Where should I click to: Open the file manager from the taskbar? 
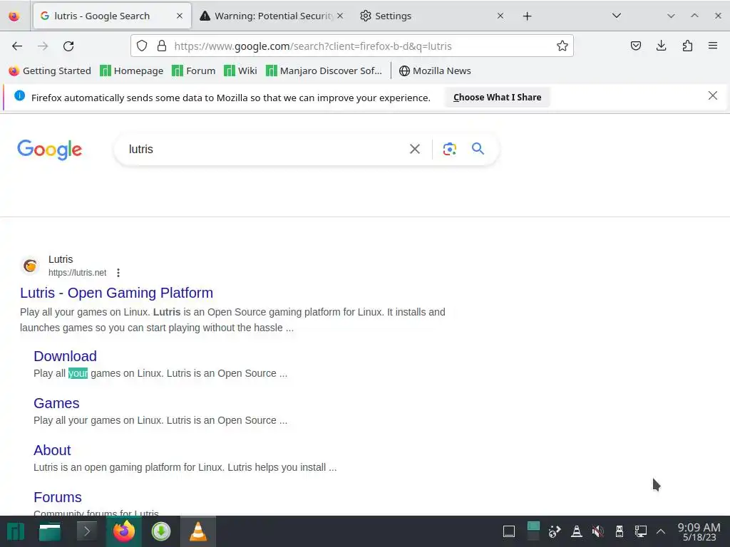(x=50, y=531)
